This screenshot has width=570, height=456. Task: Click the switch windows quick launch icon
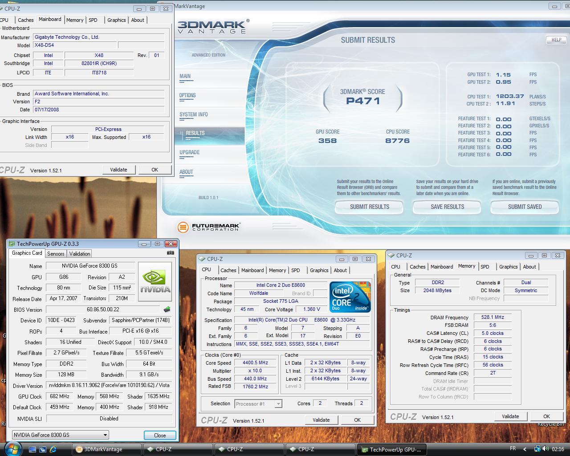coord(43,449)
